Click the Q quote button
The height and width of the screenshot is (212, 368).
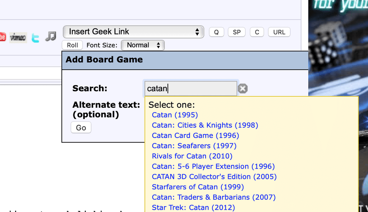(x=216, y=32)
